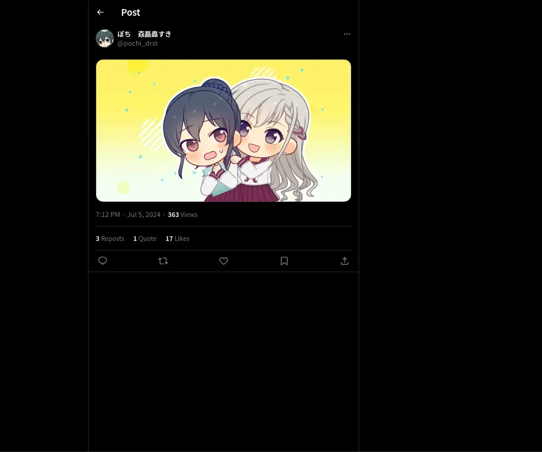This screenshot has width=542, height=452.
Task: Like the post with heart icon
Action: (224, 261)
